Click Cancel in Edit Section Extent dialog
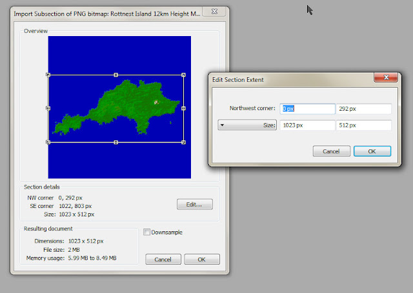This screenshot has width=413, height=293. (331, 151)
